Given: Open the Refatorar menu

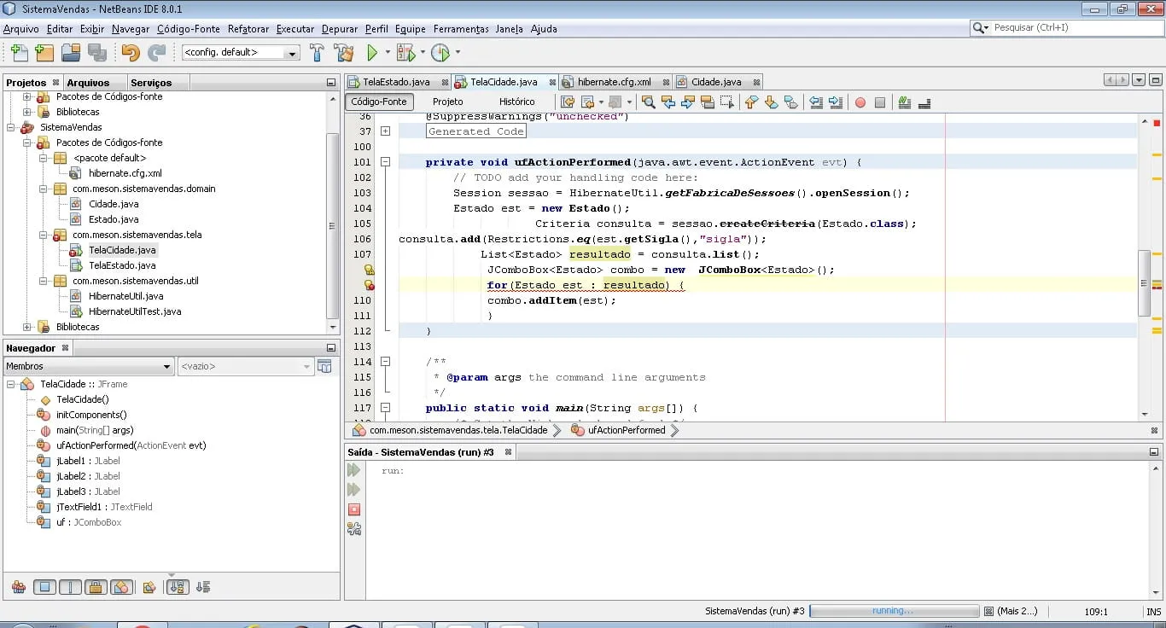Looking at the screenshot, I should click(x=248, y=29).
